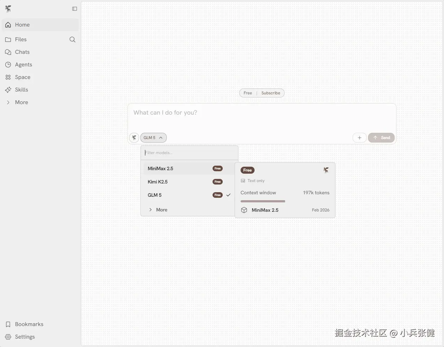The width and height of the screenshot is (444, 347).
Task: Click the checkmark beside GLM 5 in the list
Action: [228, 195]
